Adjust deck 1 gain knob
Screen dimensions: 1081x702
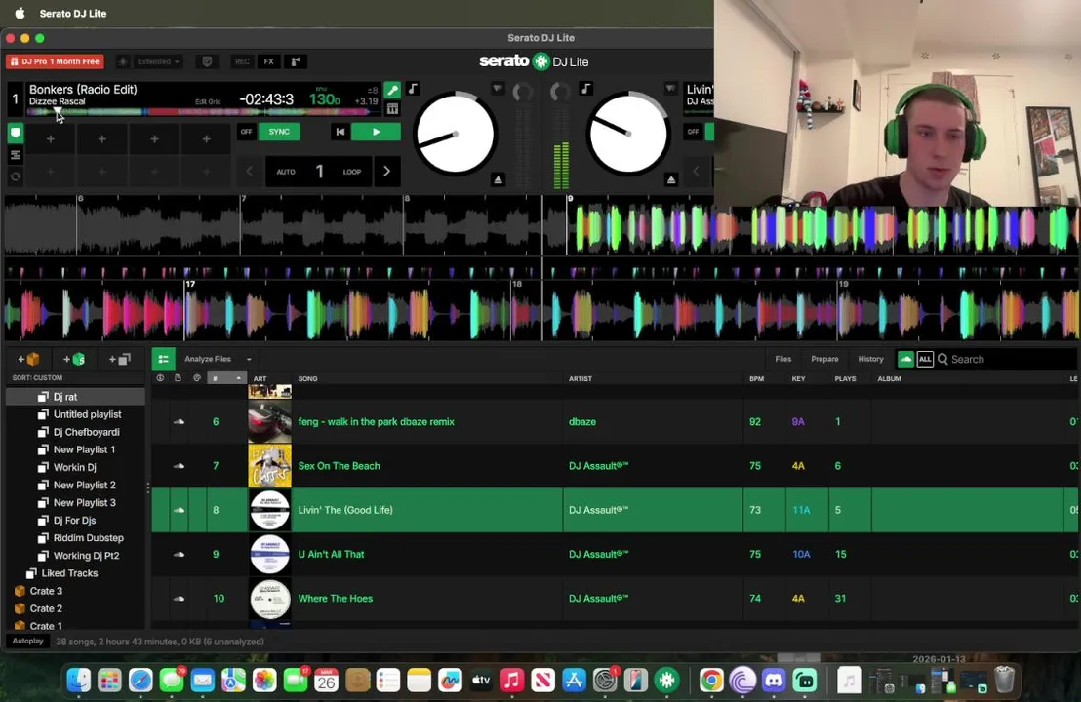click(523, 91)
